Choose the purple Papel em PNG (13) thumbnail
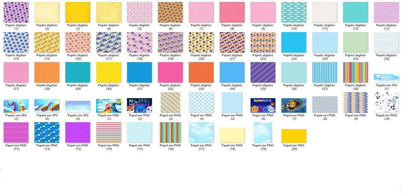 click(78, 133)
